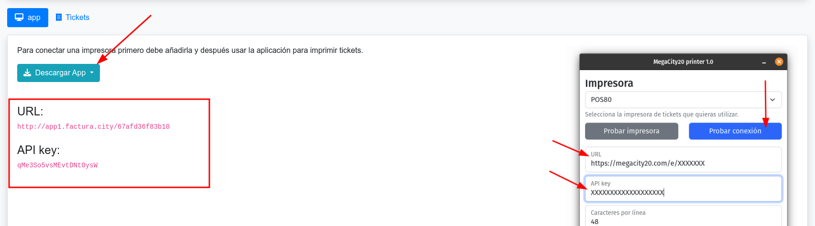Click the download icon on Descargar App
The width and height of the screenshot is (815, 226).
(27, 72)
